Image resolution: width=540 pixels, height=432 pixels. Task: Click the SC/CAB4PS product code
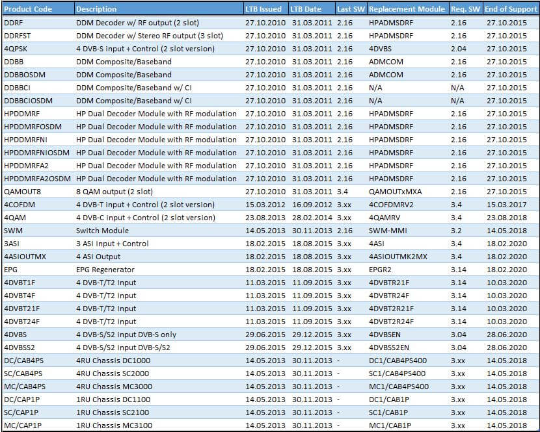[23, 374]
